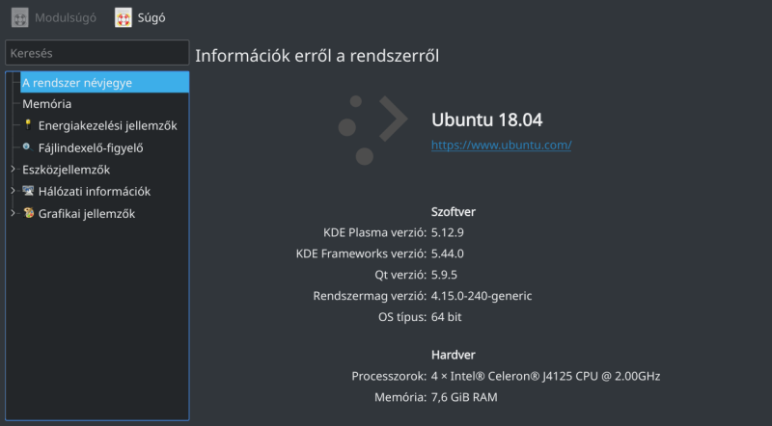
Task: Select Energiakezelési jellemzők text entry
Action: point(108,126)
